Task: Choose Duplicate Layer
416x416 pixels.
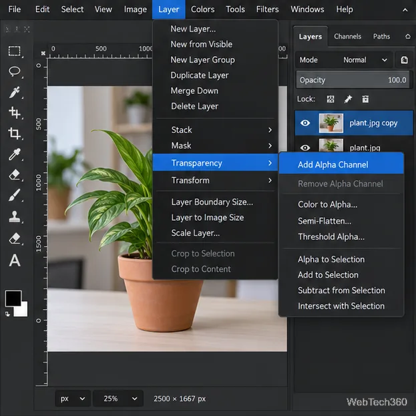Action: (215, 75)
